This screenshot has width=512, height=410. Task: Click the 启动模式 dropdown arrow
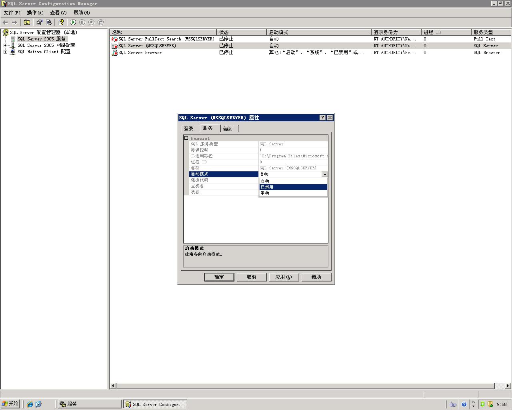pos(325,174)
